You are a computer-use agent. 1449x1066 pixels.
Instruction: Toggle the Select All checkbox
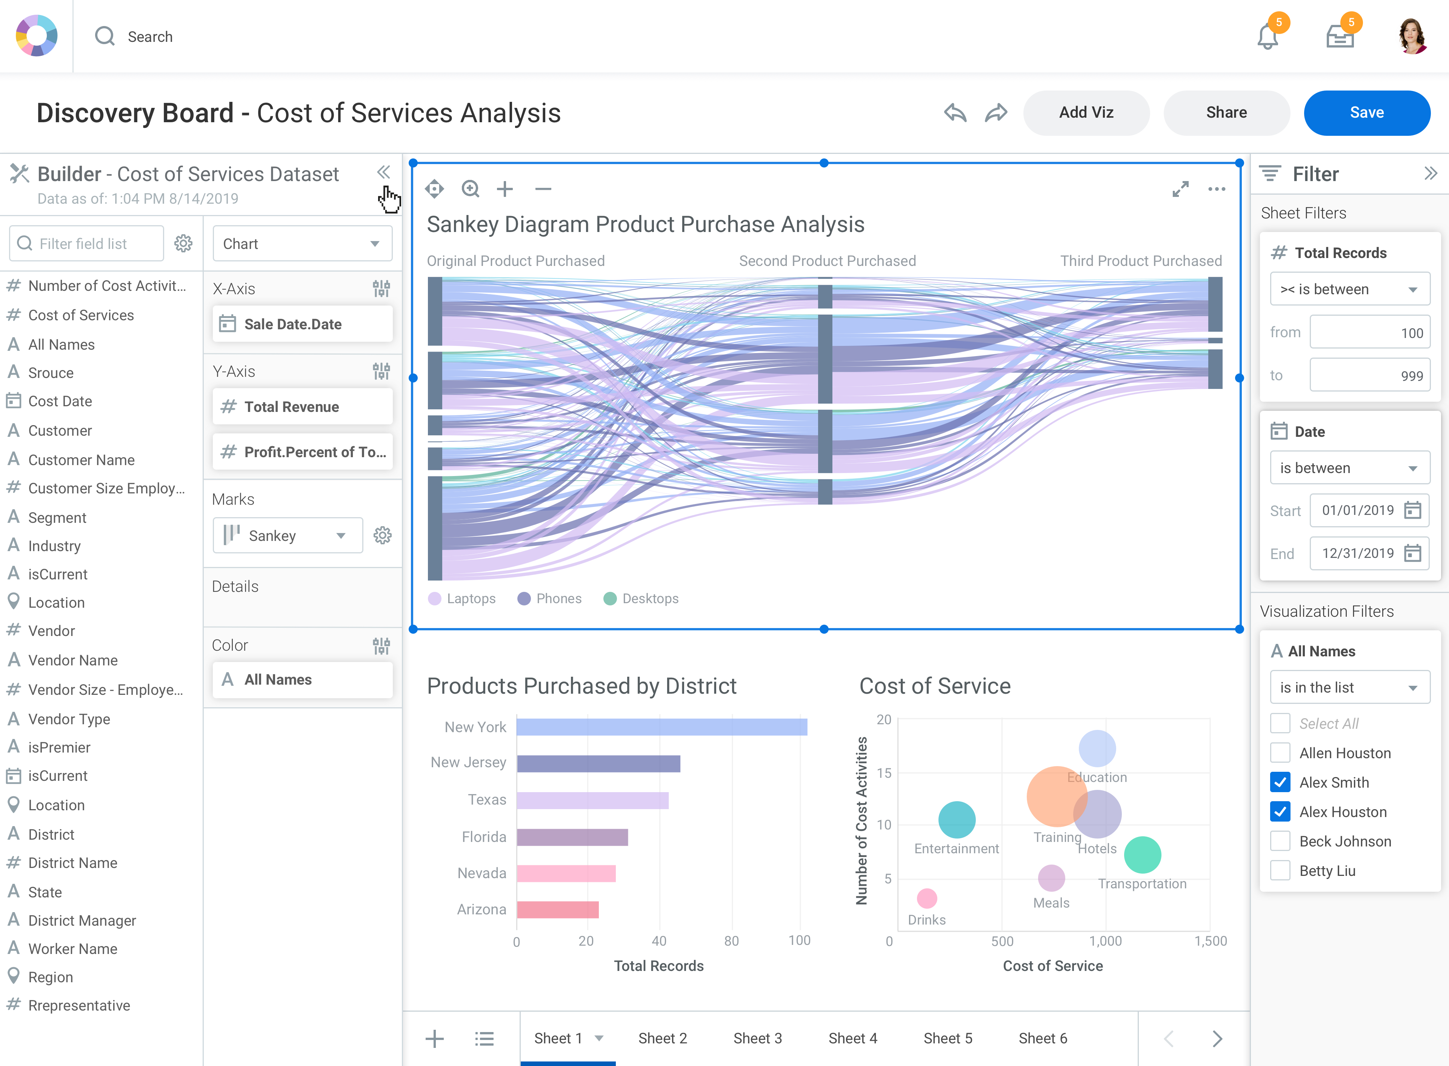(x=1280, y=723)
